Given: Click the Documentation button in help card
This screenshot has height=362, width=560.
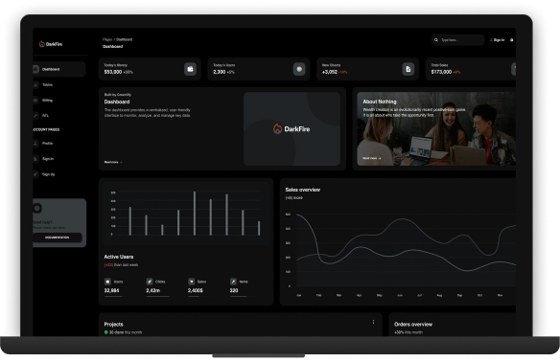Looking at the screenshot, I should [58, 238].
